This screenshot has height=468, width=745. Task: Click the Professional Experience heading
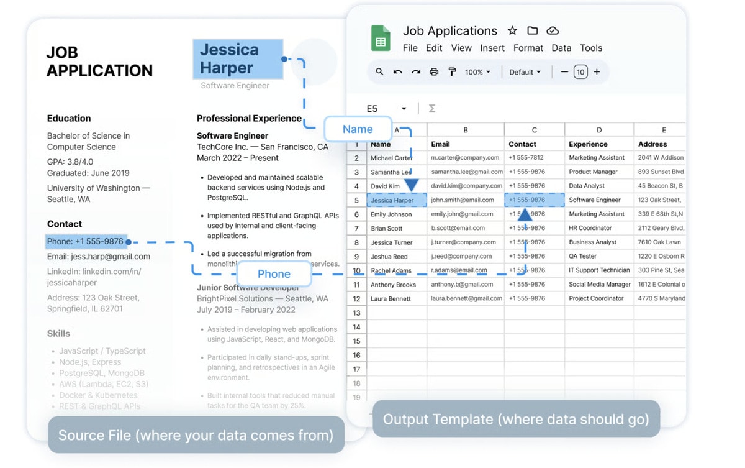point(250,118)
